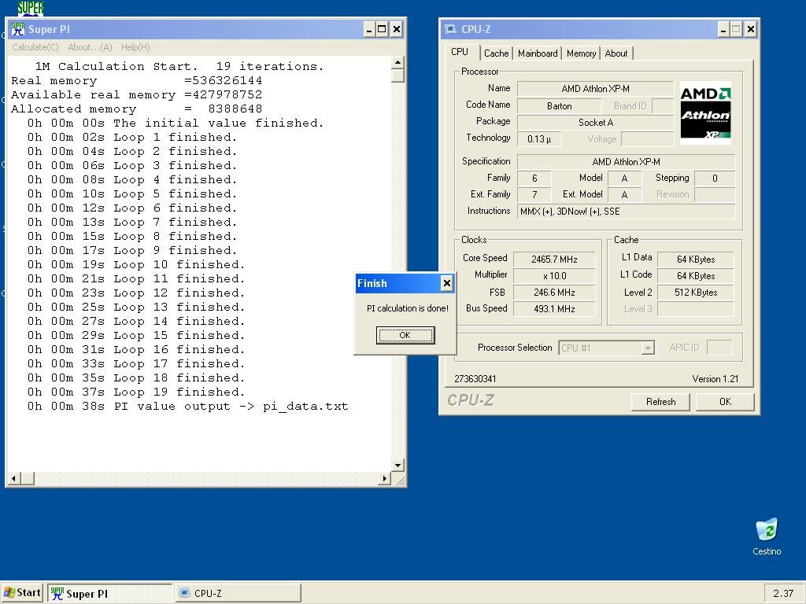Click the '1M Calculation Start. 19 iterations.' line
The width and height of the screenshot is (806, 604).
coord(179,66)
